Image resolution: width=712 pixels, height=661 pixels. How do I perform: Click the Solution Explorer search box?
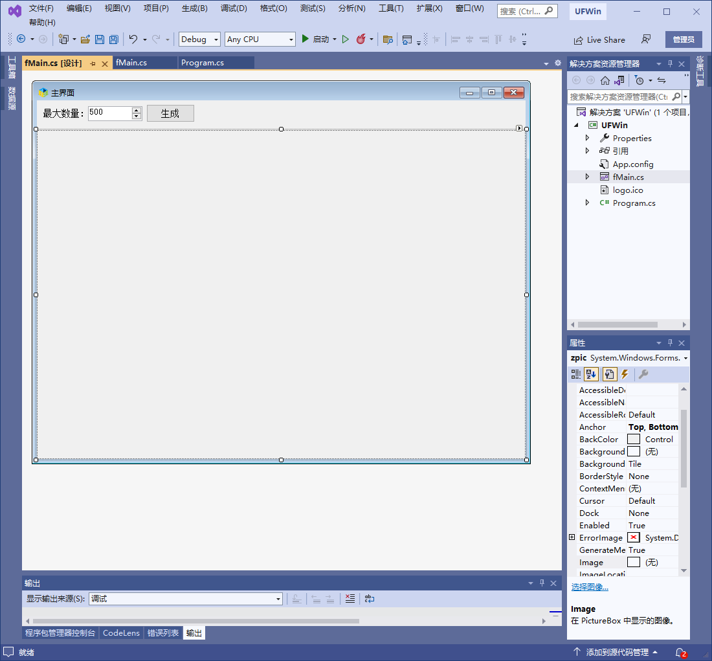click(619, 96)
